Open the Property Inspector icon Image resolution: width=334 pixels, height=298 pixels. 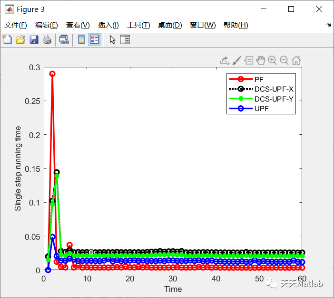pos(125,39)
